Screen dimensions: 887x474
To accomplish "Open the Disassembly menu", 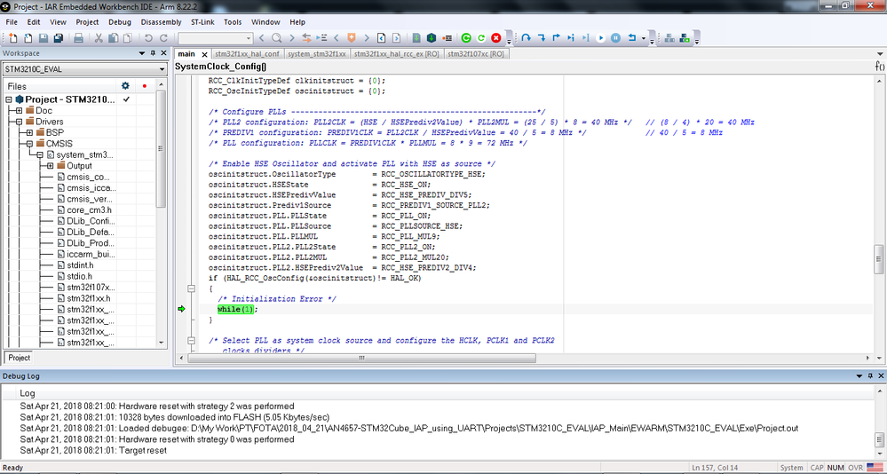I will [x=162, y=22].
